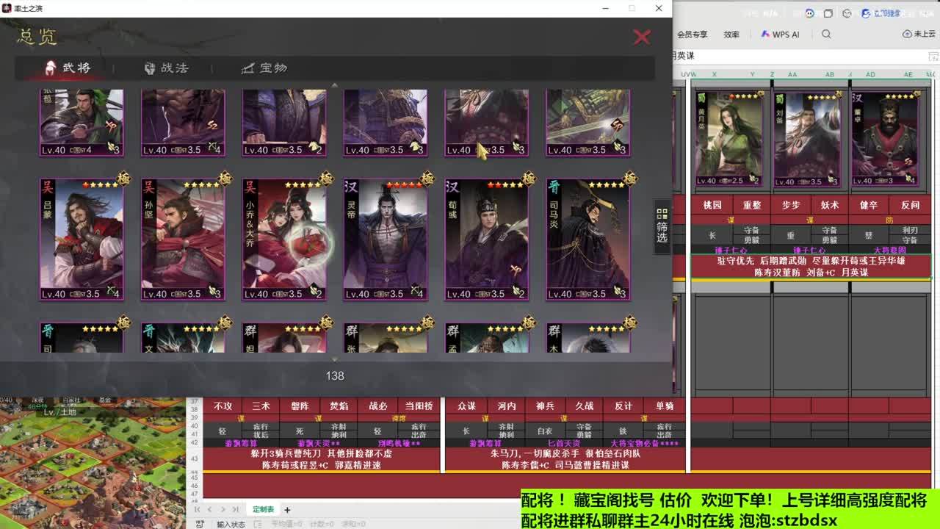This screenshot has width=940, height=529.
Task: Open WPS AI assistant
Action: (x=780, y=35)
